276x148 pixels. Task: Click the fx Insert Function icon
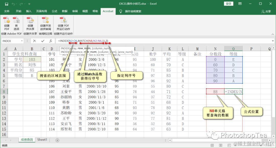(x=51, y=41)
